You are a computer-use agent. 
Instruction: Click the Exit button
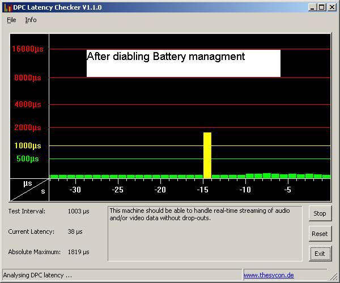point(320,253)
